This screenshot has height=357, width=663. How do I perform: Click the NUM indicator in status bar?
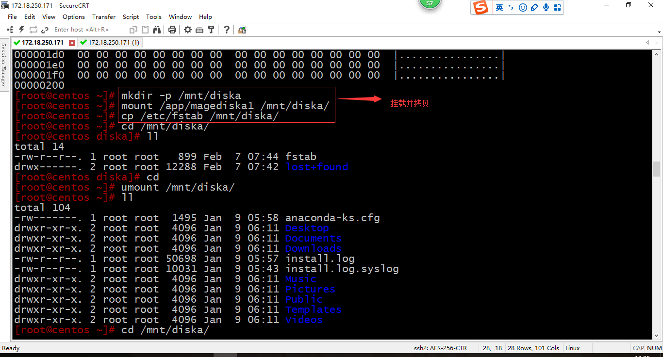(x=654, y=348)
